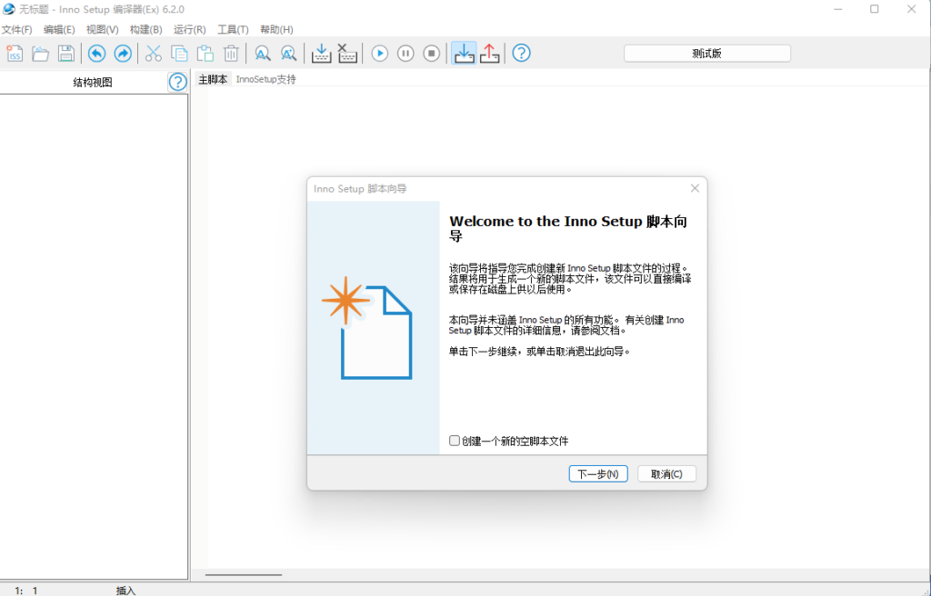Click the help question mark in 结构视图 panel
The width and height of the screenshot is (931, 596).
tap(177, 82)
